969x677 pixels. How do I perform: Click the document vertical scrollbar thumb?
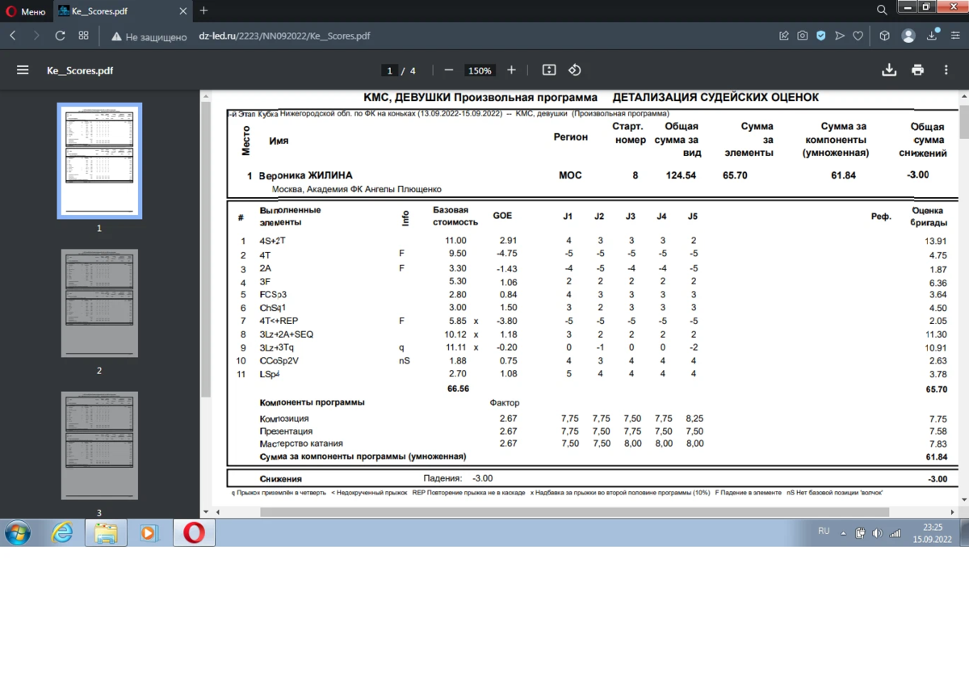[x=963, y=121]
